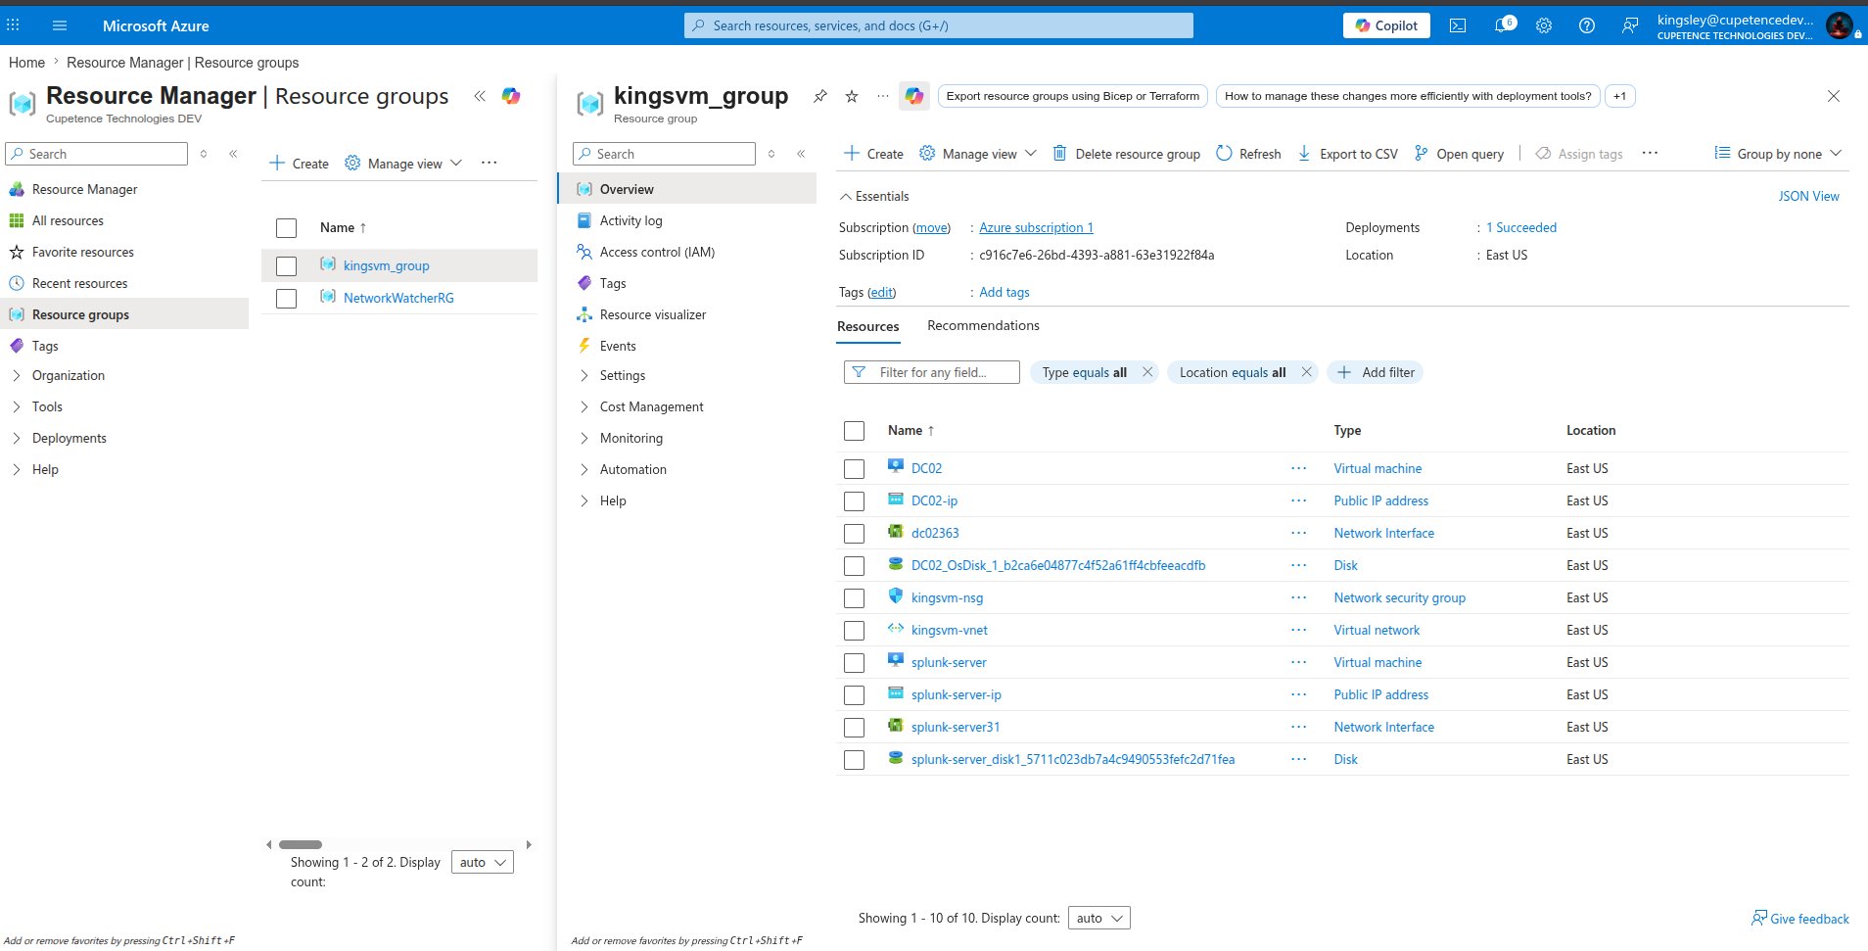Open the 1 Succeeded deployments link
This screenshot has height=951, width=1868.
point(1521,227)
